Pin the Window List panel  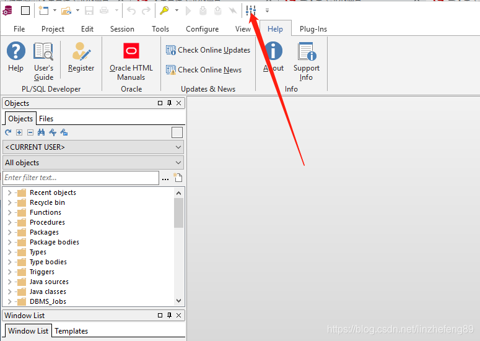click(169, 315)
